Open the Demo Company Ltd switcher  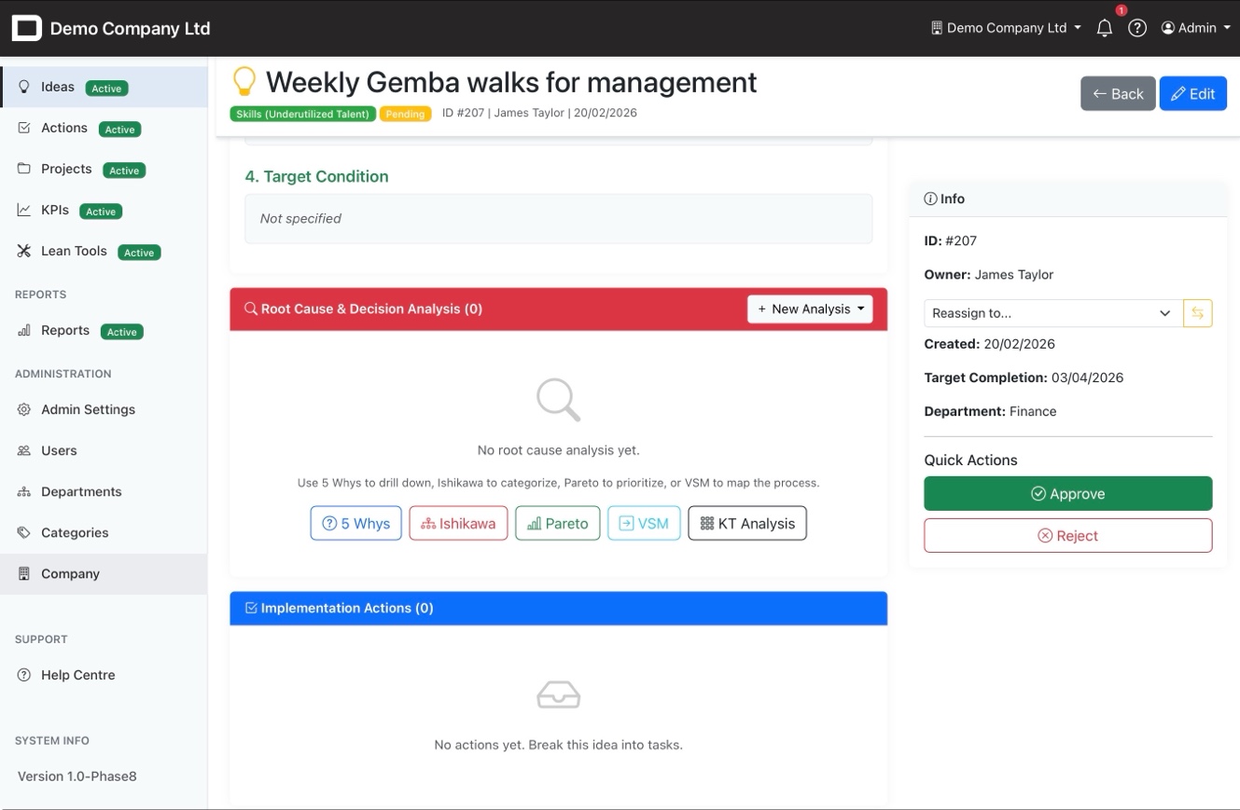pos(1006,28)
